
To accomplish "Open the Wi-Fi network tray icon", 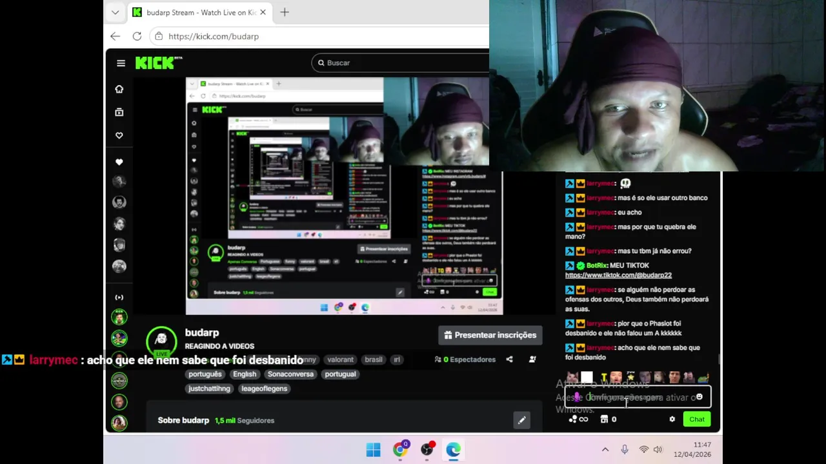I will pyautogui.click(x=643, y=450).
